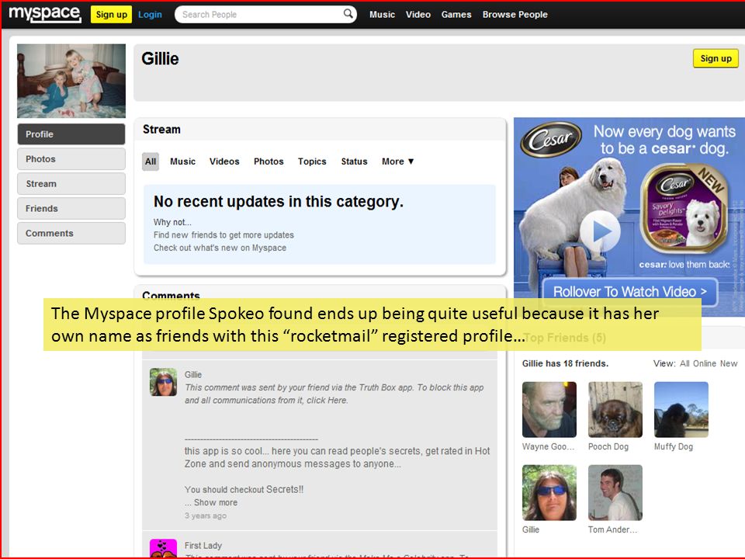
Task: Click Sign up button beside Gillie header
Action: coord(716,58)
